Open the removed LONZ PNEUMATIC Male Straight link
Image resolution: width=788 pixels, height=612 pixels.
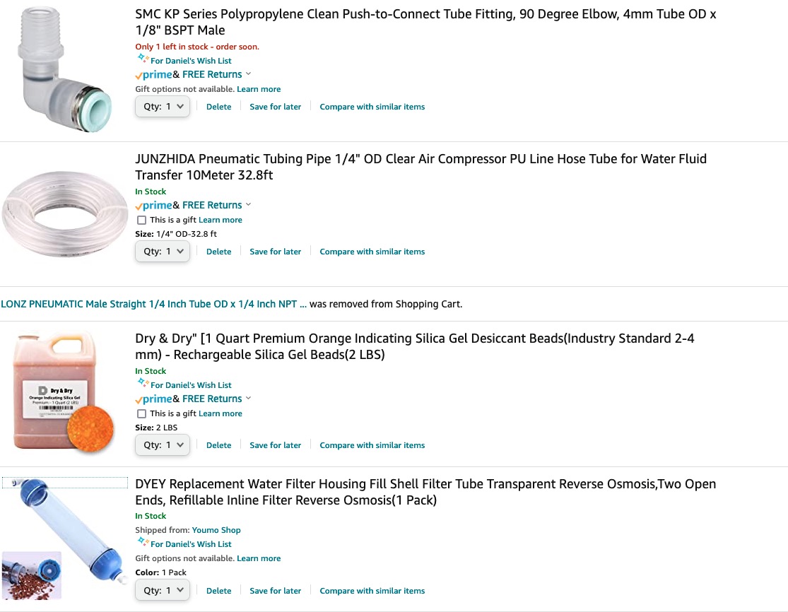click(154, 304)
